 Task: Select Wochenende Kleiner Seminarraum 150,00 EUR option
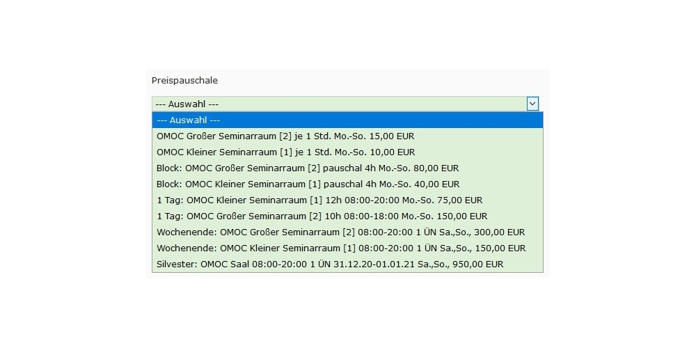point(347,248)
